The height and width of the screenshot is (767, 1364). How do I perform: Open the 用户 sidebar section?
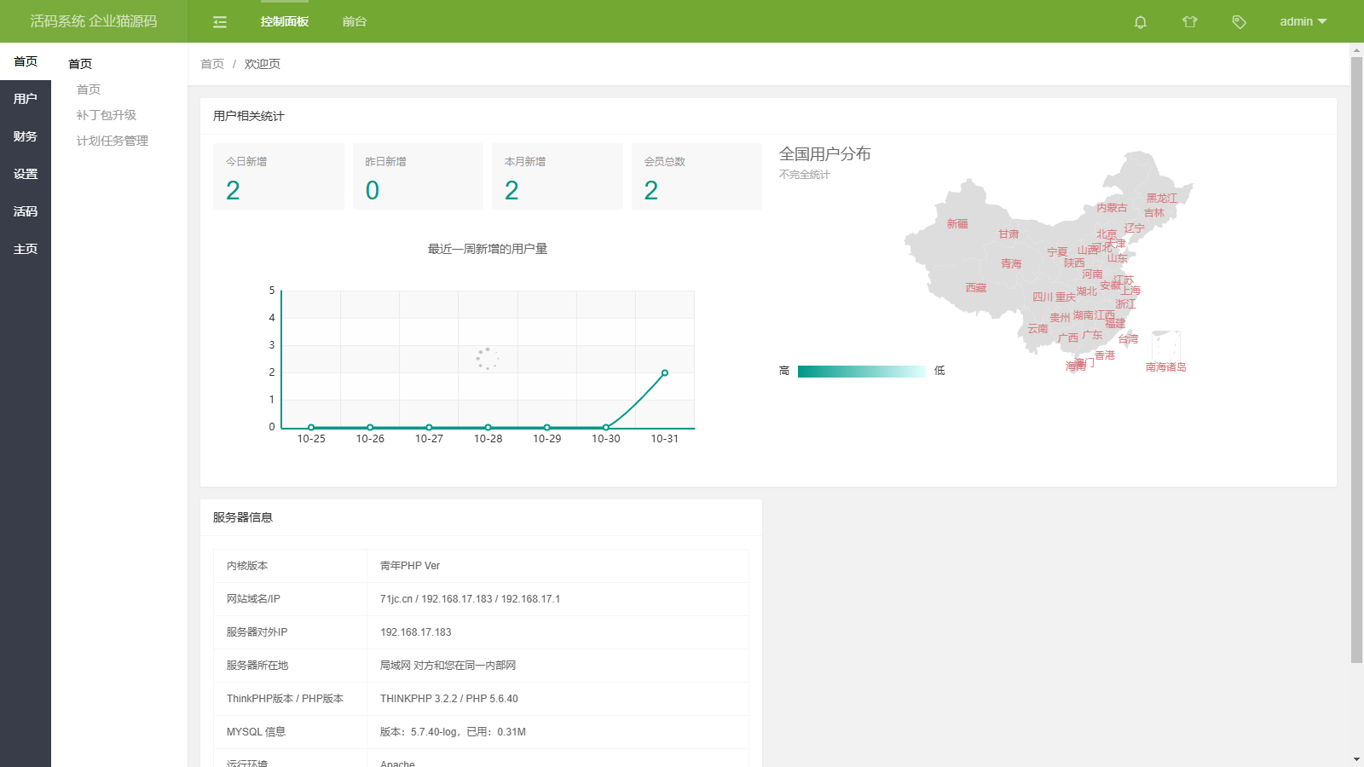(x=26, y=99)
